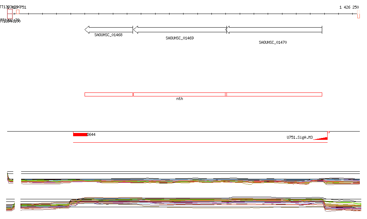Select the SAOUHSC_01469 gene arrow

180,30
